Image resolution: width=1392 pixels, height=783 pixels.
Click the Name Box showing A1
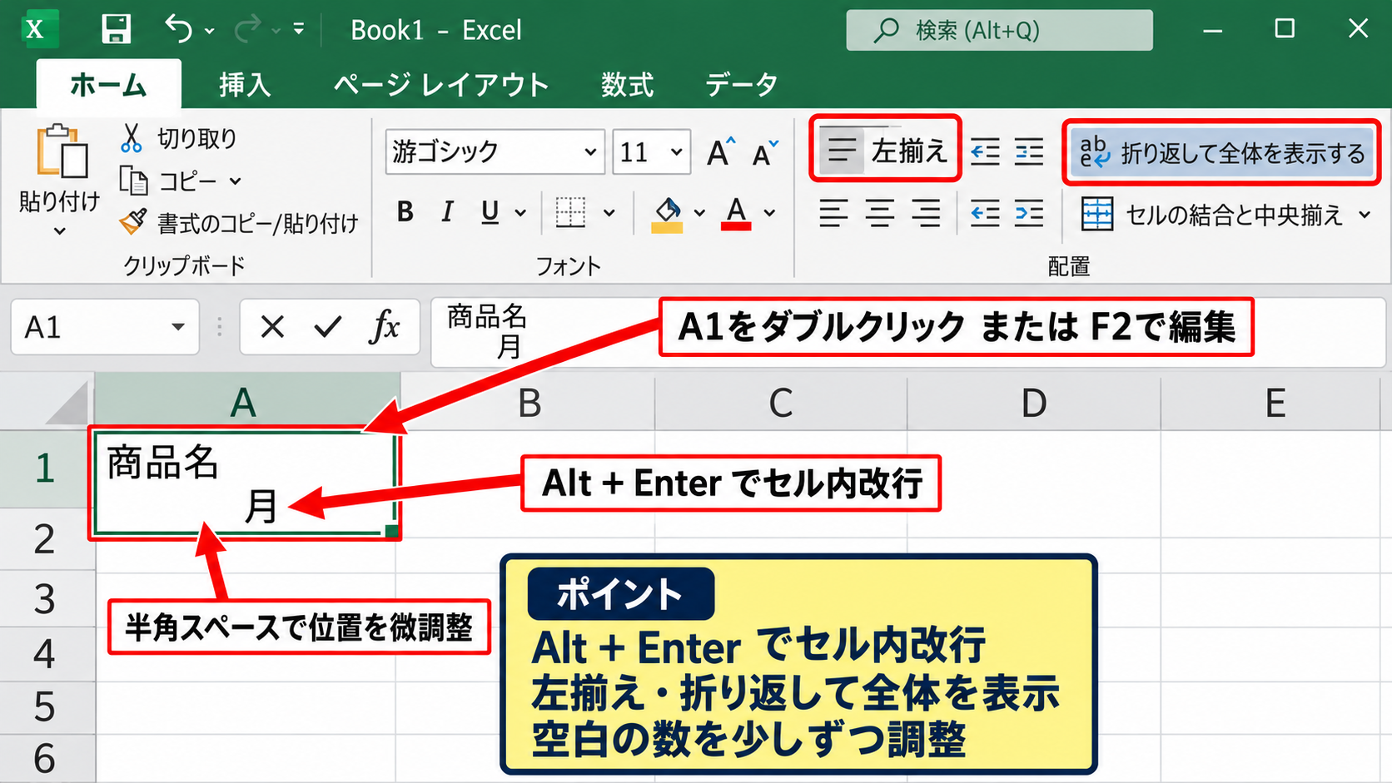point(90,327)
